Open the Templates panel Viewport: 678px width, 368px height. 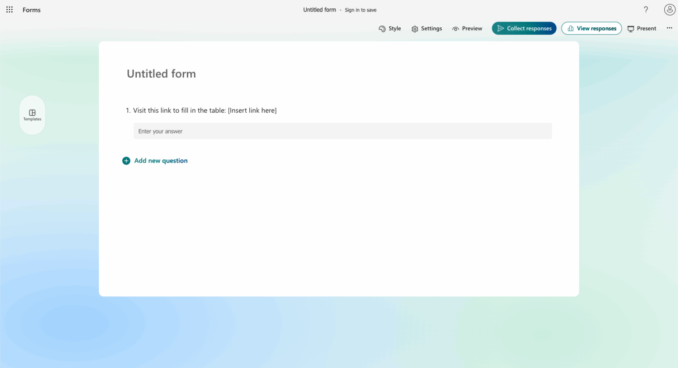[32, 115]
